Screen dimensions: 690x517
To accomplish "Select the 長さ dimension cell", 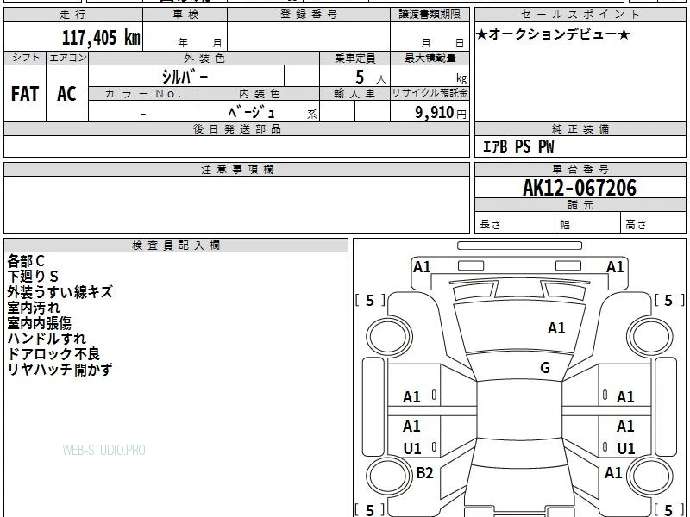I will click(515, 222).
